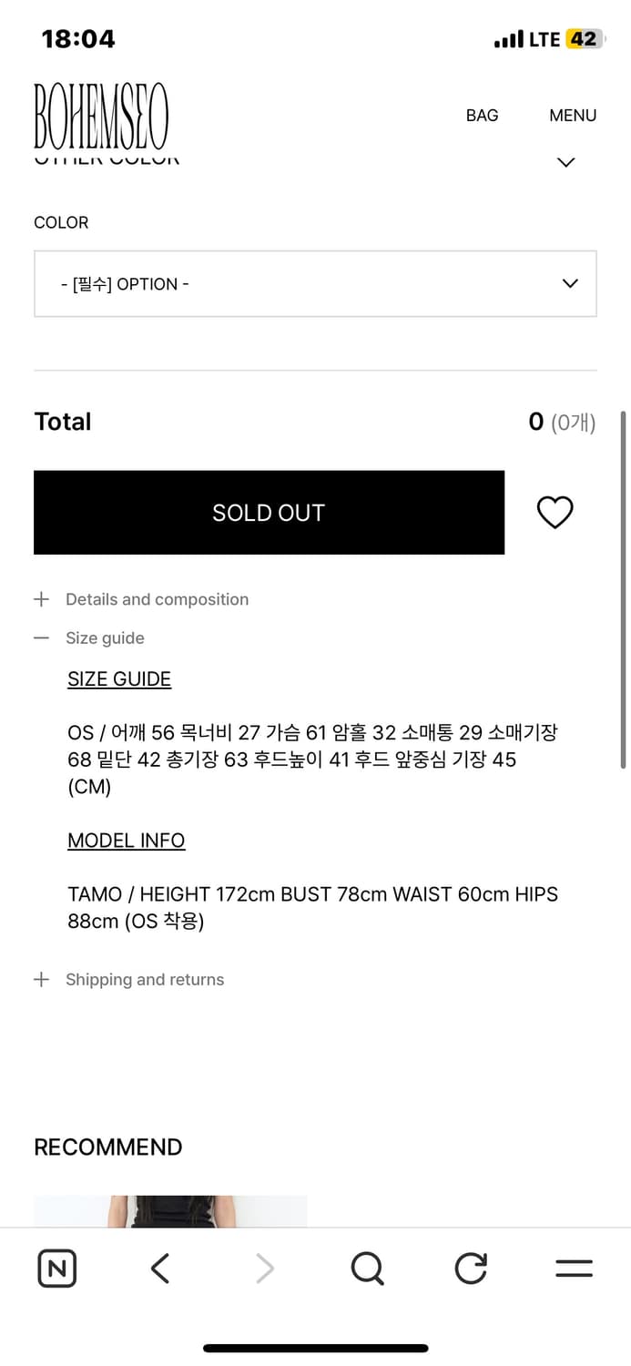Open the Naver home via the N icon

(x=56, y=1268)
